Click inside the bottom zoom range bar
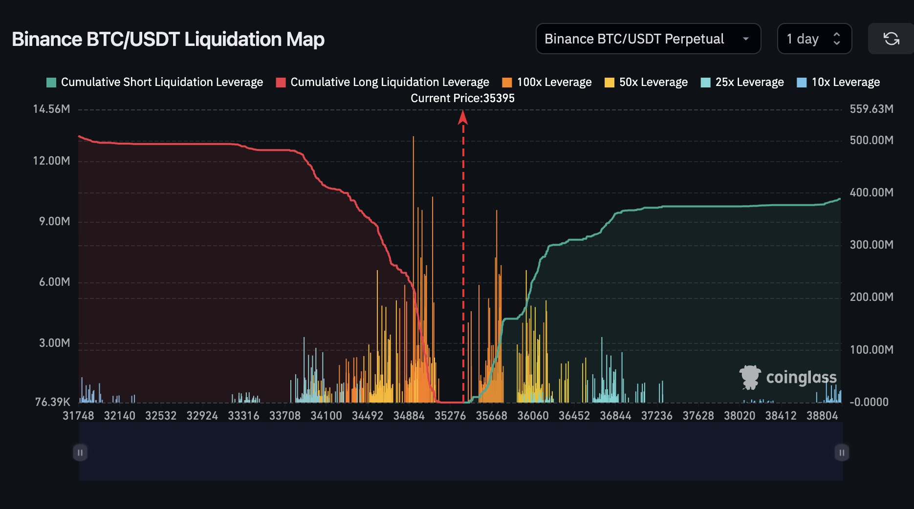This screenshot has width=914, height=509. pos(461,452)
